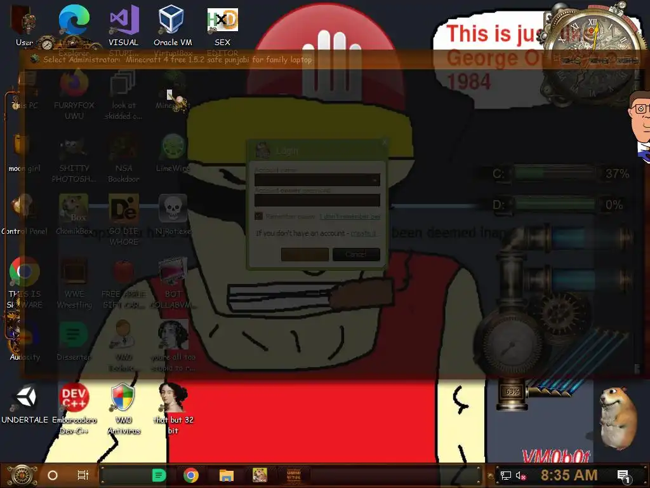
Task: Select the NjRat.exe skull icon
Action: (x=173, y=215)
